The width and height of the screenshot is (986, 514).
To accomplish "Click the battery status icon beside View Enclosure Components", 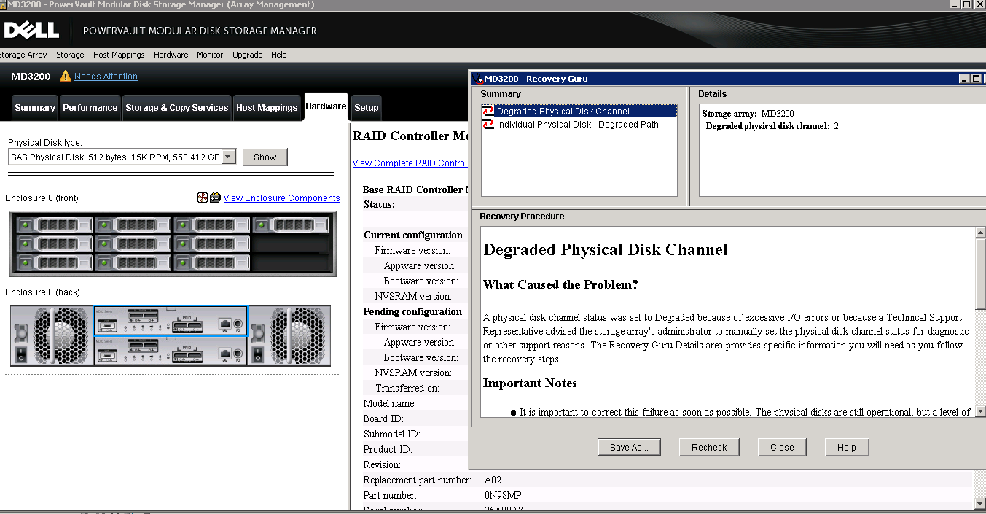I will pyautogui.click(x=215, y=198).
